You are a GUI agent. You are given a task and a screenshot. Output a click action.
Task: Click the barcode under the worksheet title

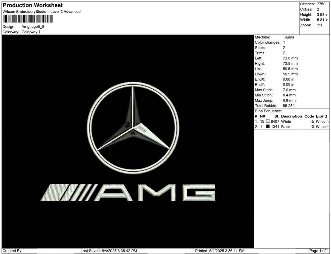click(x=28, y=19)
